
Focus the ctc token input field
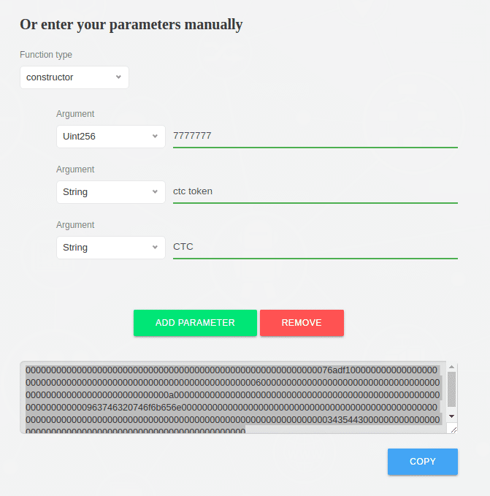pyautogui.click(x=315, y=191)
